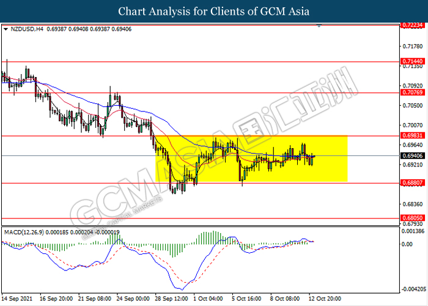Click the current price label 0.69406

tap(413, 155)
